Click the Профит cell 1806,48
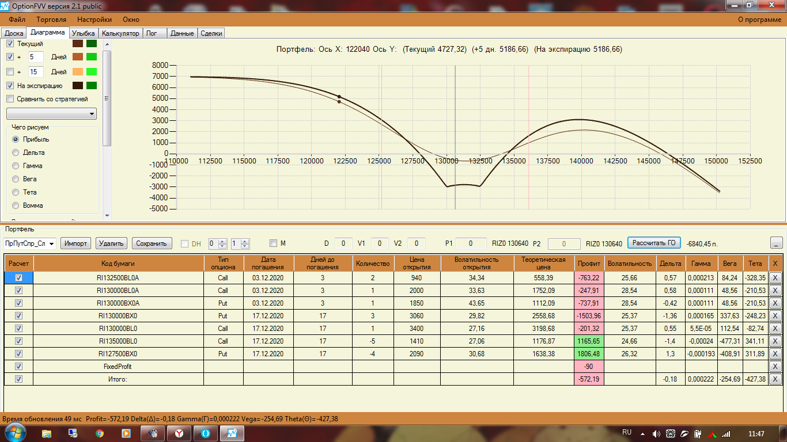The image size is (787, 442). [588, 353]
